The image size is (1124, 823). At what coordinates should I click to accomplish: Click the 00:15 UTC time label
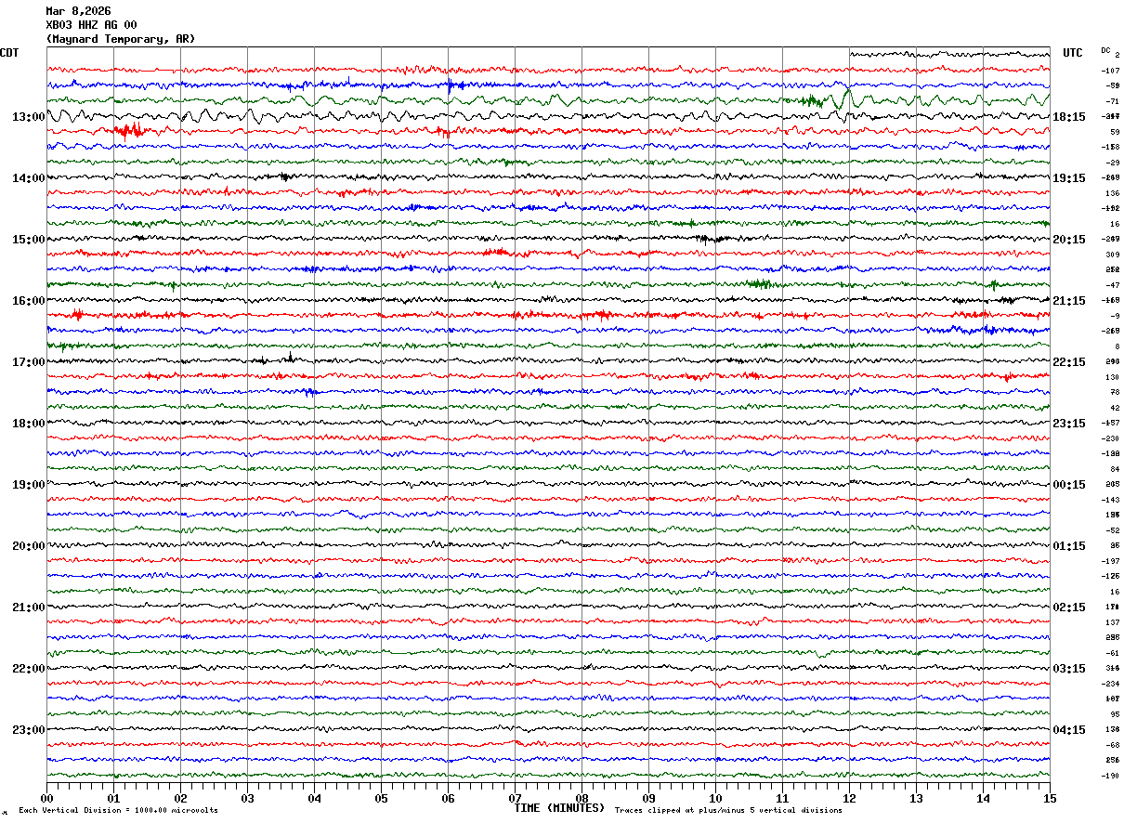(x=1069, y=485)
